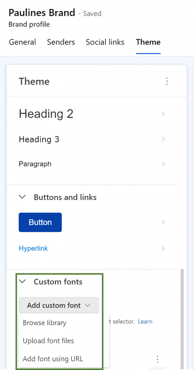Switch to the General tab
The width and height of the screenshot is (194, 370).
(22, 42)
